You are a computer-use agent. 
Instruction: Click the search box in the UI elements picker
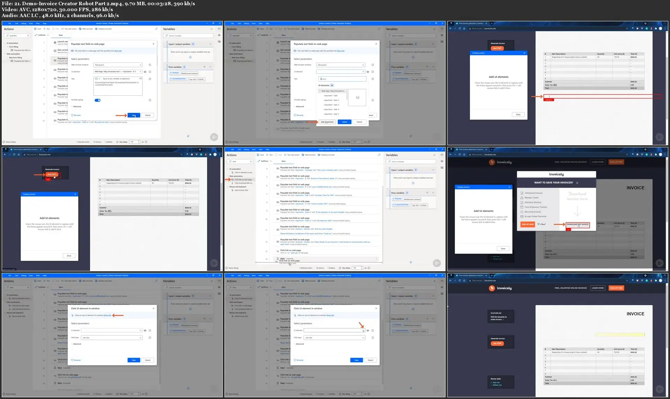tap(342, 79)
